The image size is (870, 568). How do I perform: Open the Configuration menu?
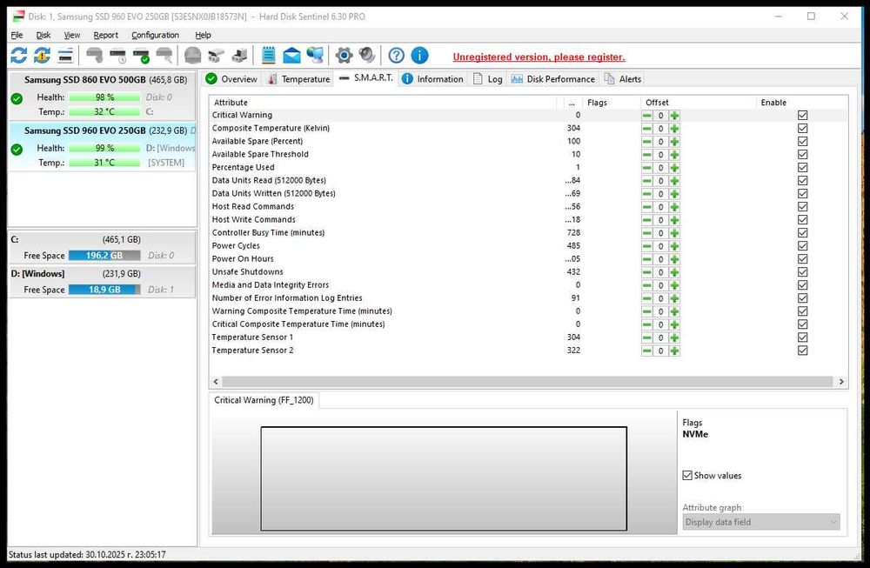point(155,35)
